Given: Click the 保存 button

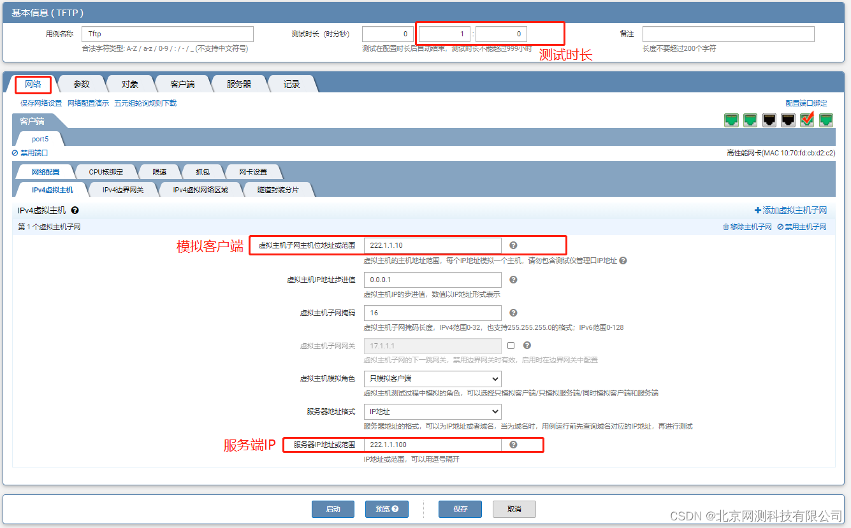Looking at the screenshot, I should click(x=460, y=509).
